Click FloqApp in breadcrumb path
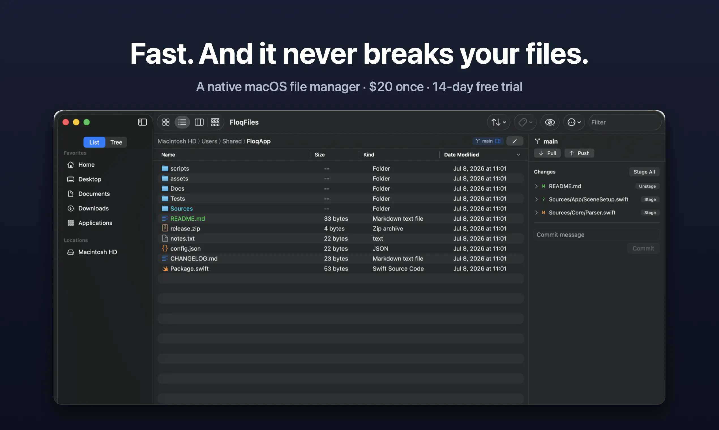 click(x=259, y=141)
